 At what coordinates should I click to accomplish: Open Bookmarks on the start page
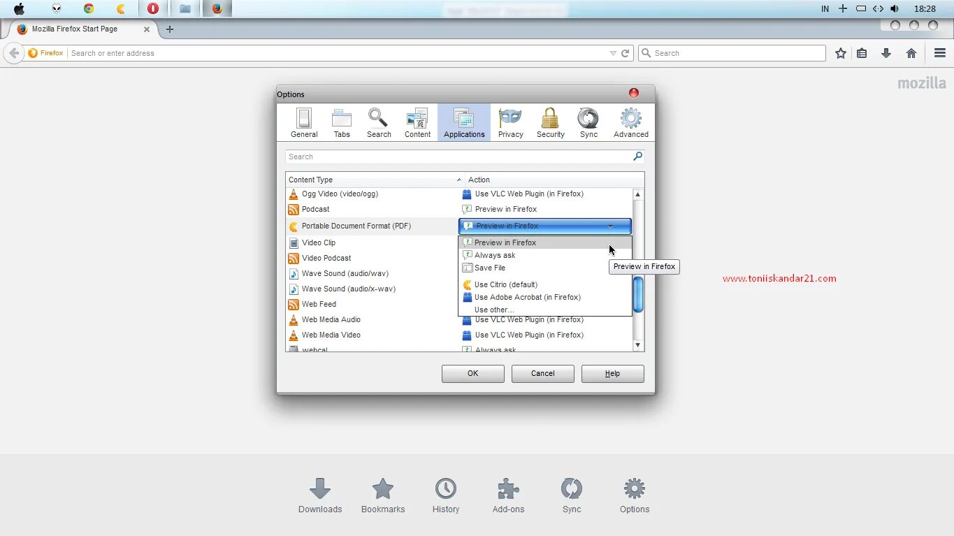pyautogui.click(x=383, y=496)
